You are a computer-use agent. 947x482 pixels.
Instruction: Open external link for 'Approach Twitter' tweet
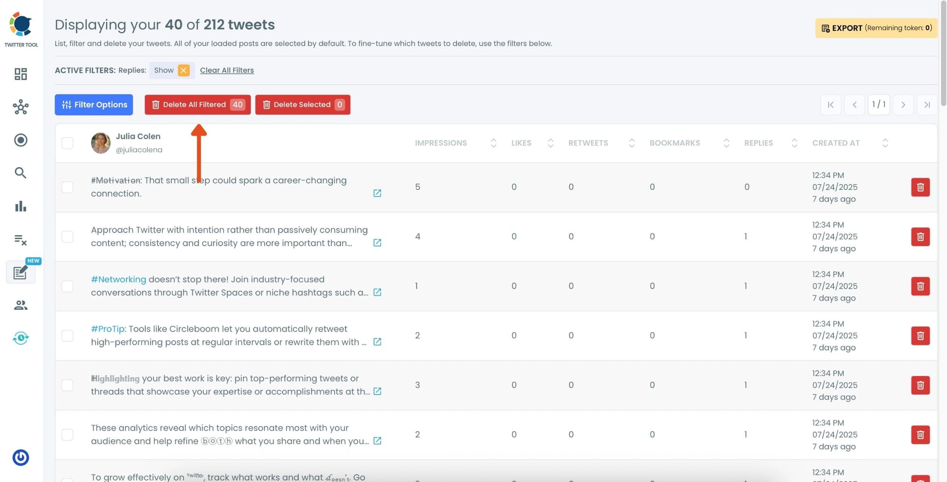tap(377, 243)
